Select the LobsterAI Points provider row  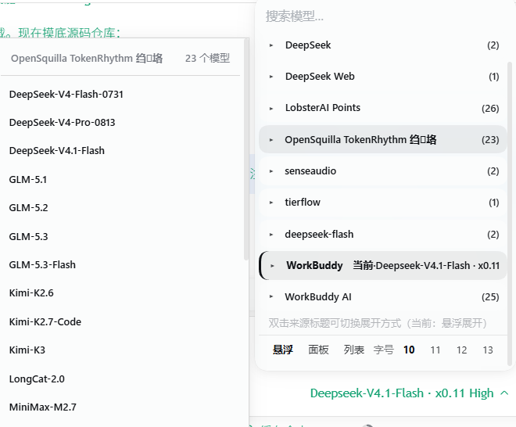click(383, 108)
